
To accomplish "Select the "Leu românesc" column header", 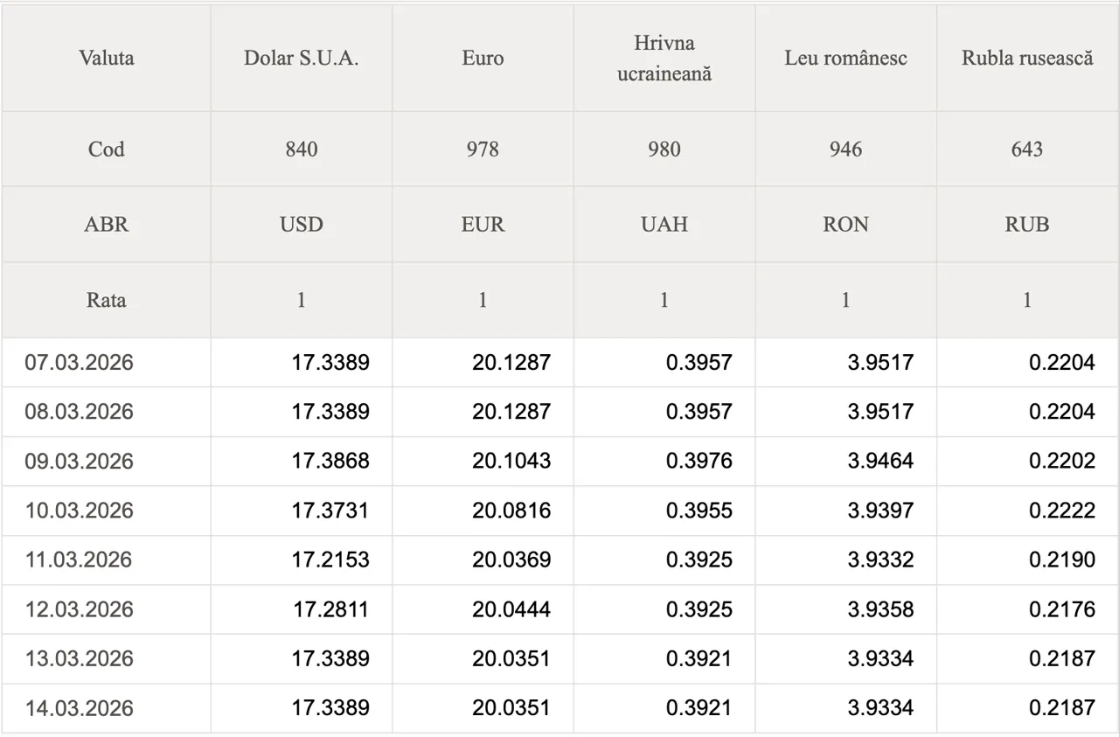I will click(x=845, y=59).
